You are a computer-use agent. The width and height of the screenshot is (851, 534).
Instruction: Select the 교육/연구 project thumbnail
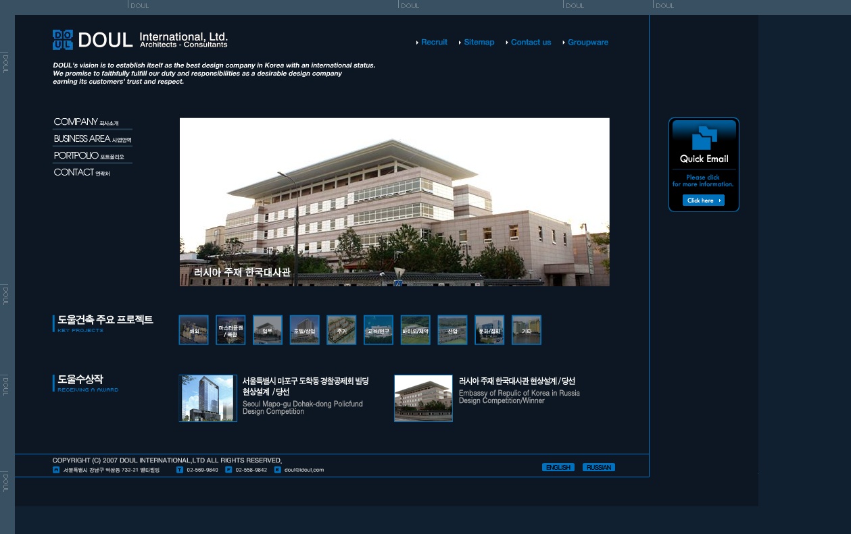379,330
